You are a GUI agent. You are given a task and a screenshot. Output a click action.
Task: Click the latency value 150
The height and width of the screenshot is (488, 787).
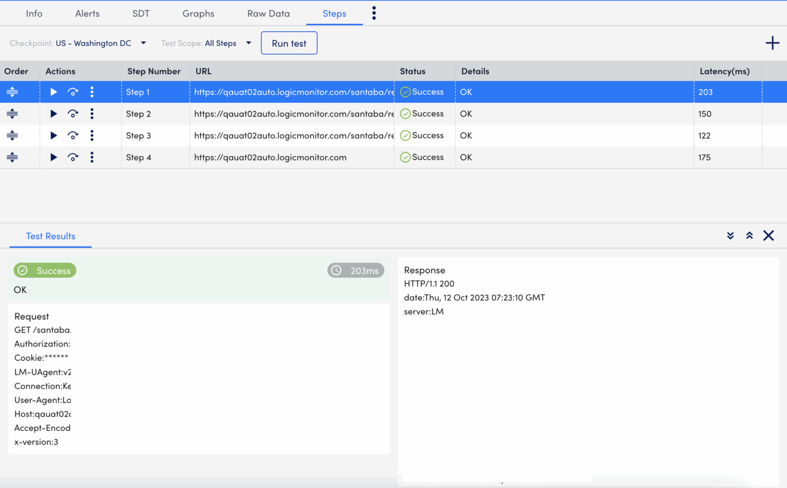pos(705,114)
